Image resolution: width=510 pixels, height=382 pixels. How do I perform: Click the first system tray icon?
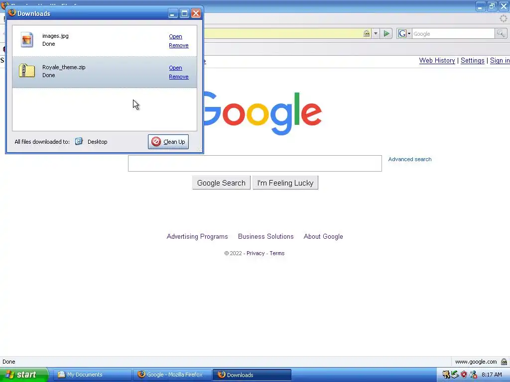point(446,375)
